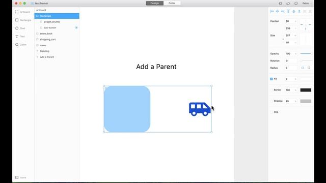The width and height of the screenshot is (326, 183).
Task: Select per-corner radius icon
Action: (309, 68)
